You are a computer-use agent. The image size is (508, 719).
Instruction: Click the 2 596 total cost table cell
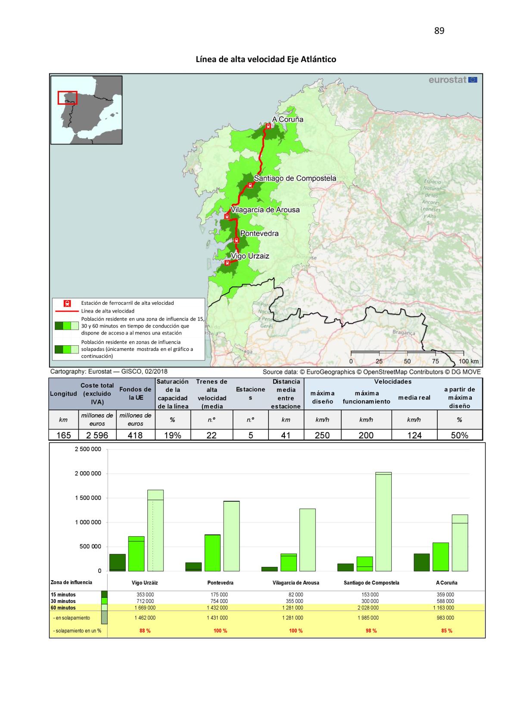click(97, 435)
